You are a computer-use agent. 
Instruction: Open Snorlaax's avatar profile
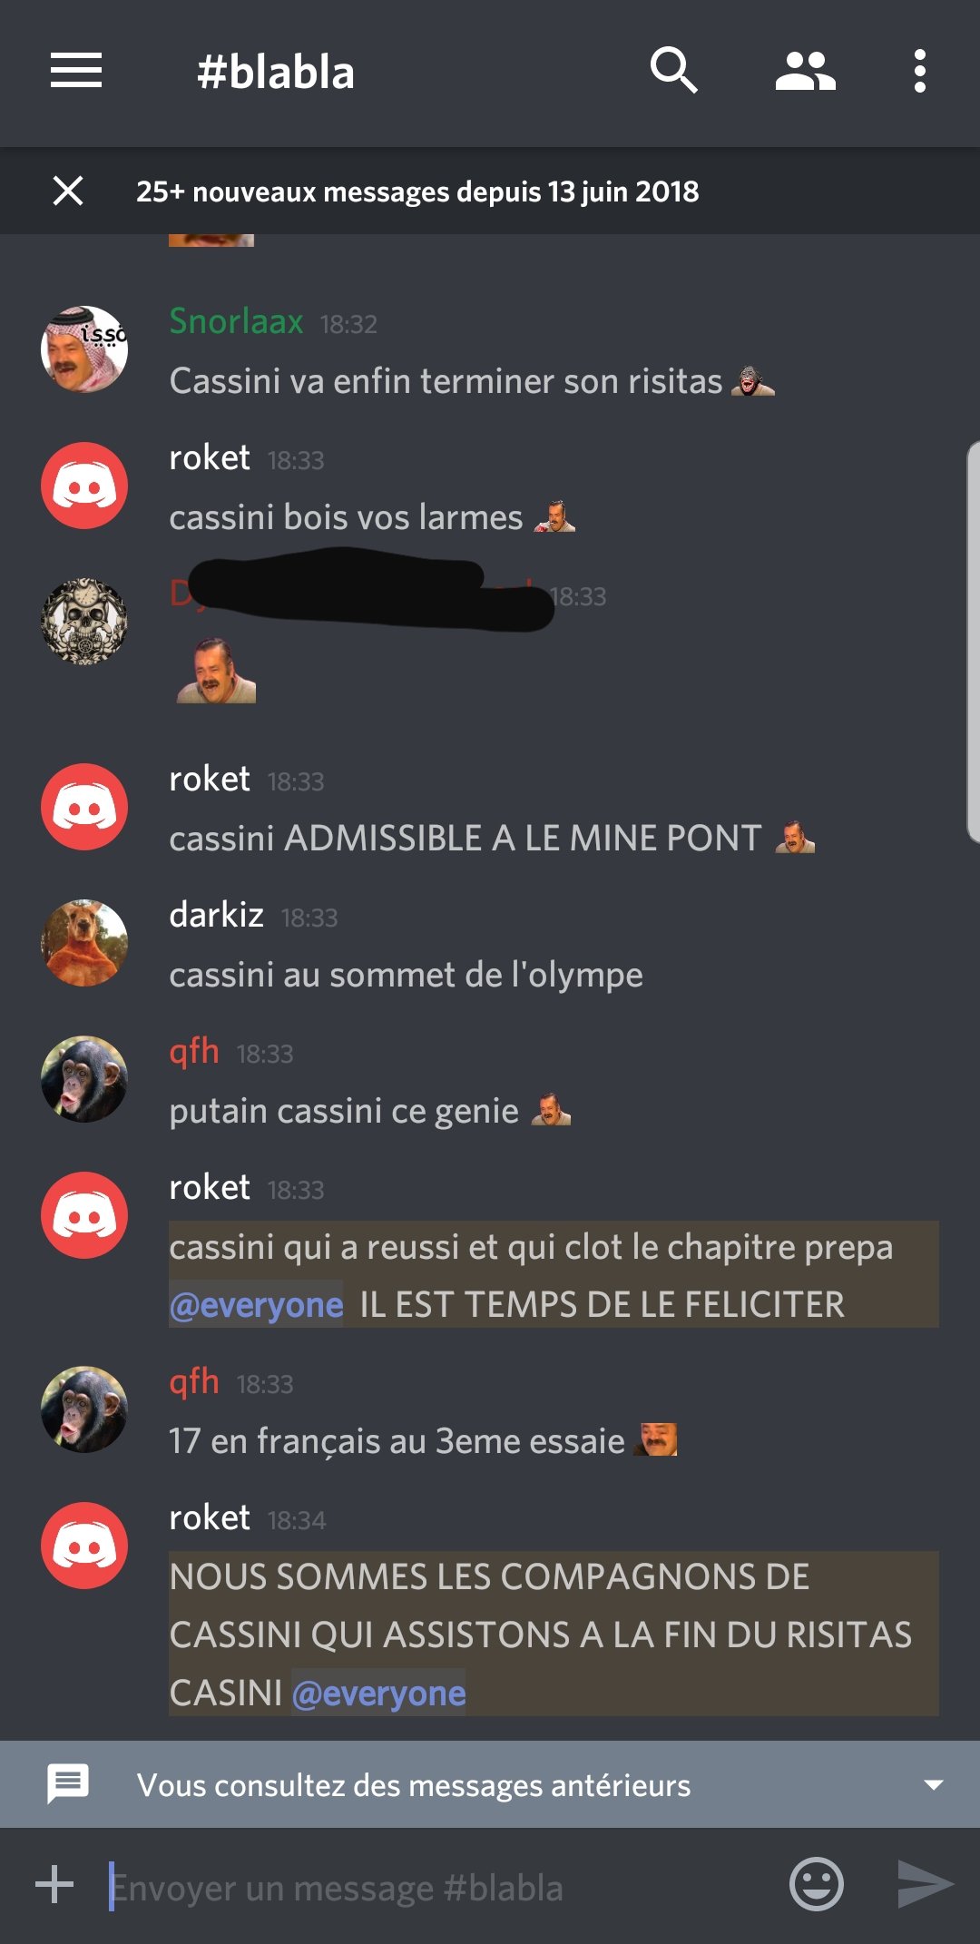tap(84, 349)
